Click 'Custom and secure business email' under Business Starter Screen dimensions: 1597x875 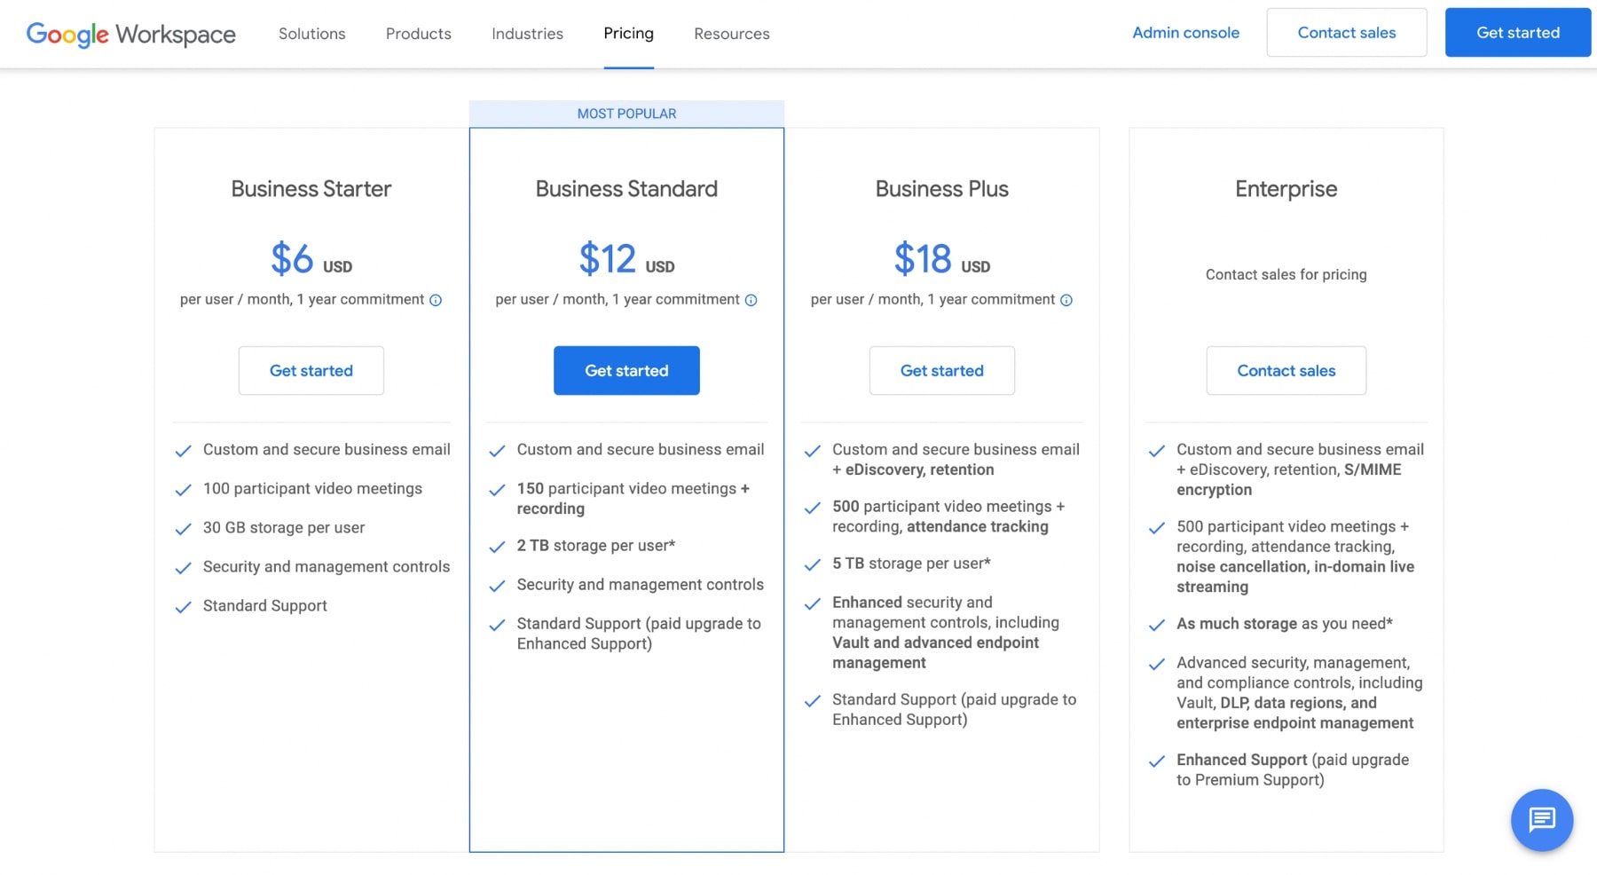point(326,450)
